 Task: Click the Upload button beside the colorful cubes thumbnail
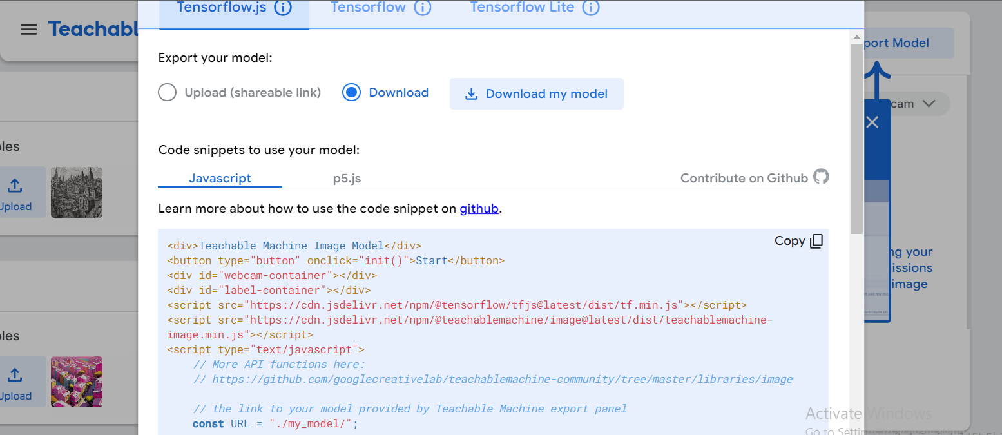(x=23, y=382)
